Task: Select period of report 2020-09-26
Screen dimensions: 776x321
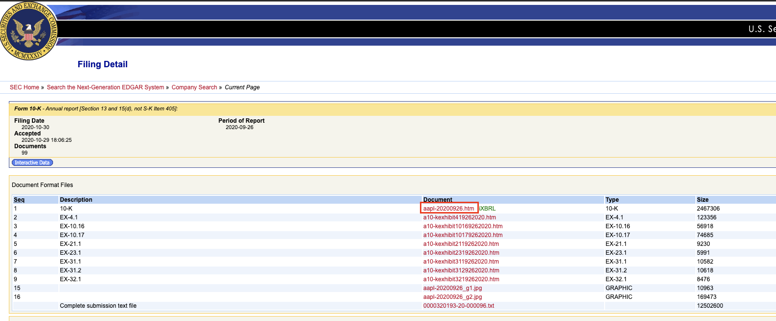Action: pos(240,127)
